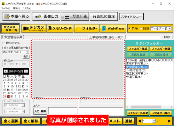Screen dimensions: 174x127
Task: Click folder tree scroll left arrow
Action: 127,107
